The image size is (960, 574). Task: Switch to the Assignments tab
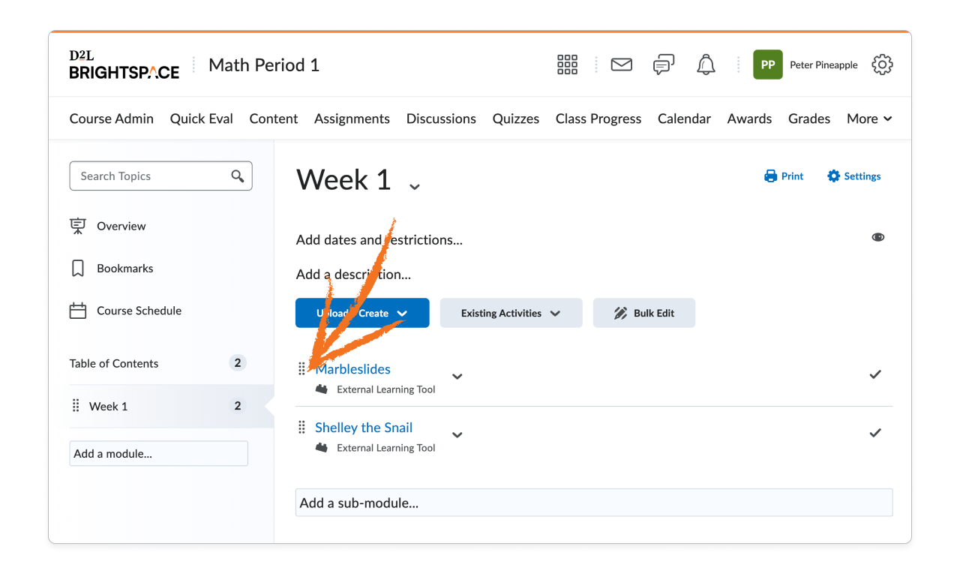[352, 118]
